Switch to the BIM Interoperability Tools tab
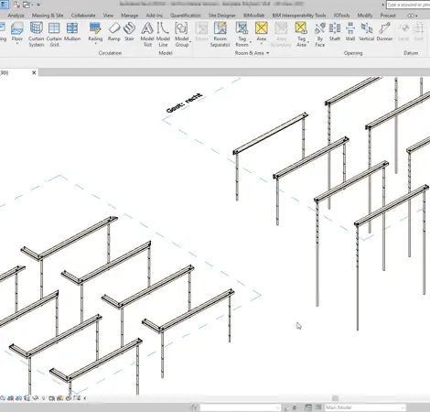 pyautogui.click(x=299, y=16)
